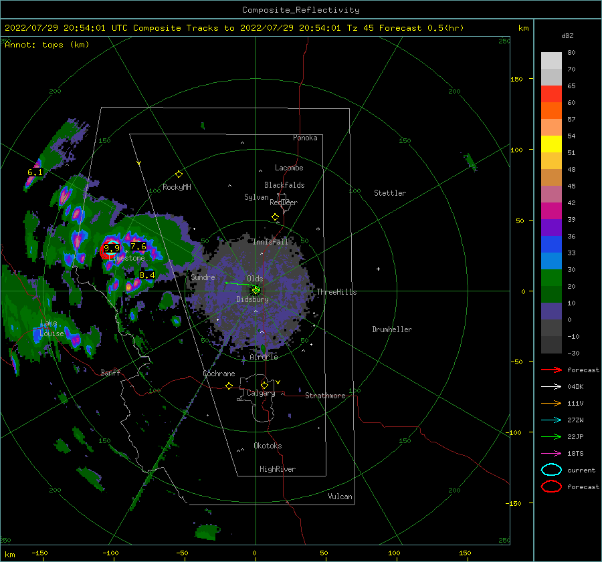Click the Didsbury town label
602x562 pixels.
(253, 299)
